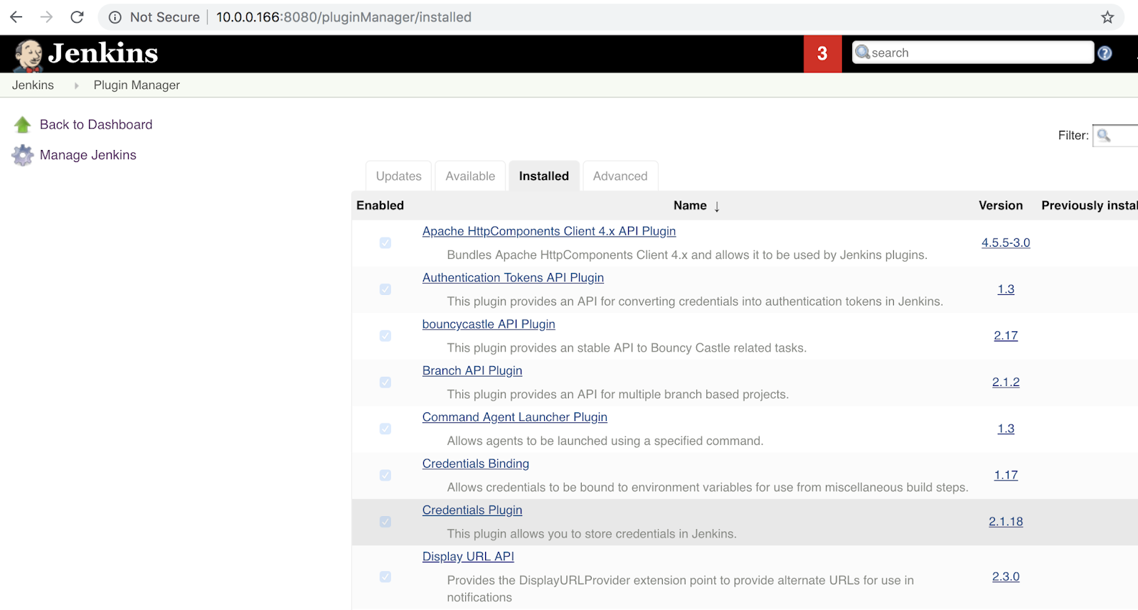Image resolution: width=1138 pixels, height=610 pixels.
Task: Click version link 2.1.2
Action: click(x=1006, y=382)
